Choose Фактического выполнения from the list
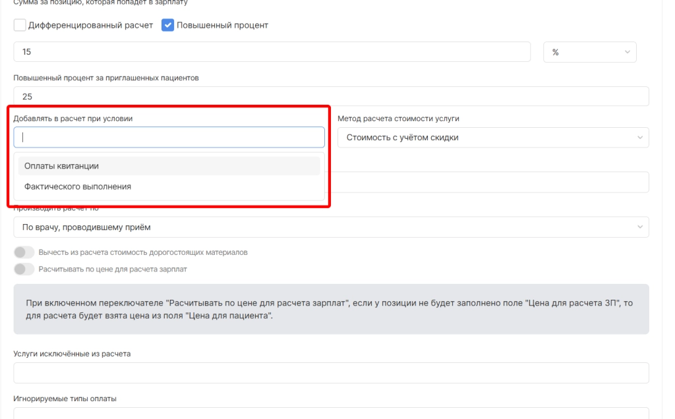675x419 pixels. [169, 186]
